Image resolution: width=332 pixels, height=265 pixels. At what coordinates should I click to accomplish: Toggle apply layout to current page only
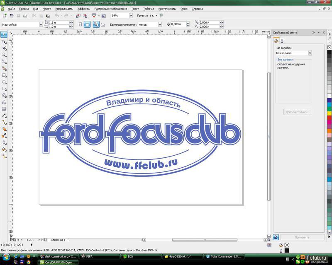coord(103,25)
